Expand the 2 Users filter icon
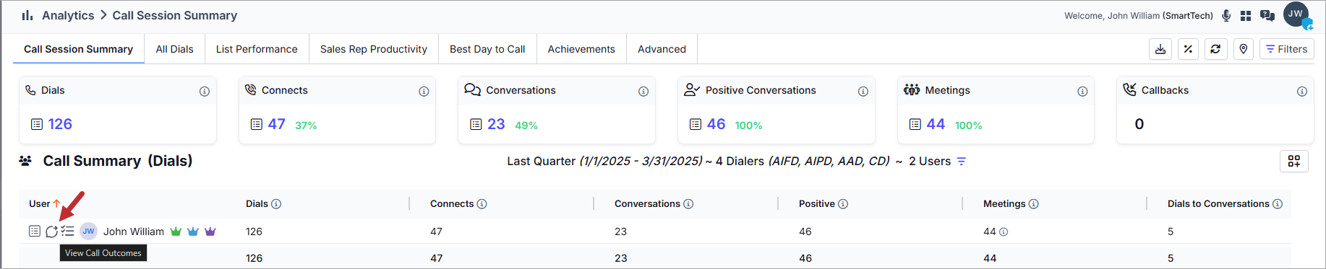 click(962, 161)
